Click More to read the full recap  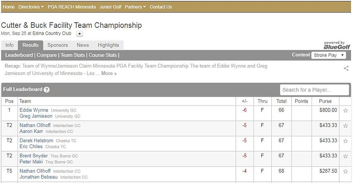[109, 73]
